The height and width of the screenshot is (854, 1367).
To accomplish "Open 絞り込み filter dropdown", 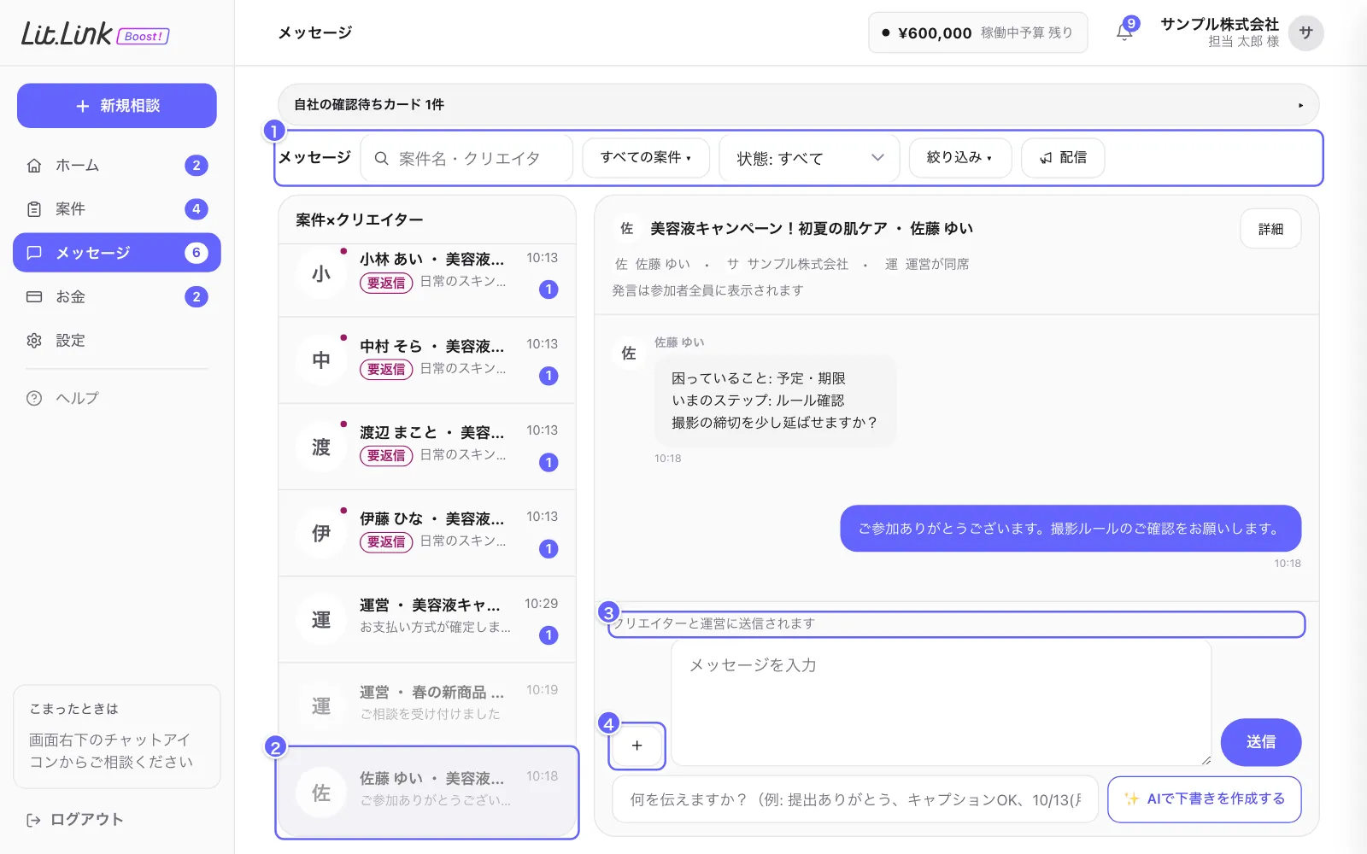I will [x=959, y=158].
